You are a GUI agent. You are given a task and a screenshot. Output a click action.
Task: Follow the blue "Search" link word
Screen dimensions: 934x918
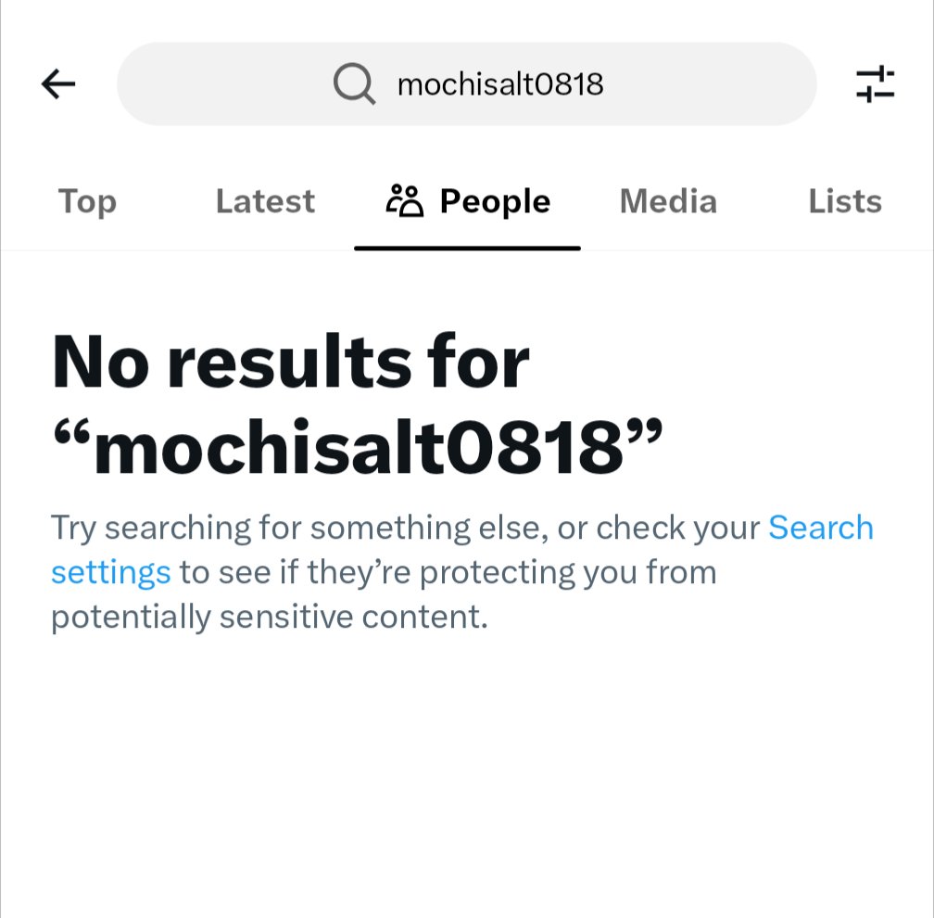coord(821,528)
